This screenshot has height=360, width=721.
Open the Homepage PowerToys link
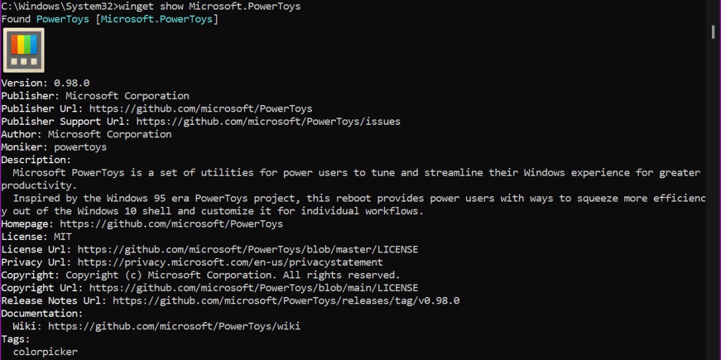coord(171,224)
